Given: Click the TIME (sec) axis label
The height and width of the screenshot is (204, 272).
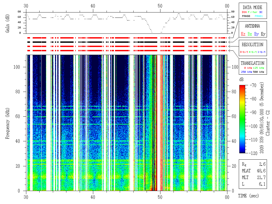Looking at the screenshot, I should point(248,196).
